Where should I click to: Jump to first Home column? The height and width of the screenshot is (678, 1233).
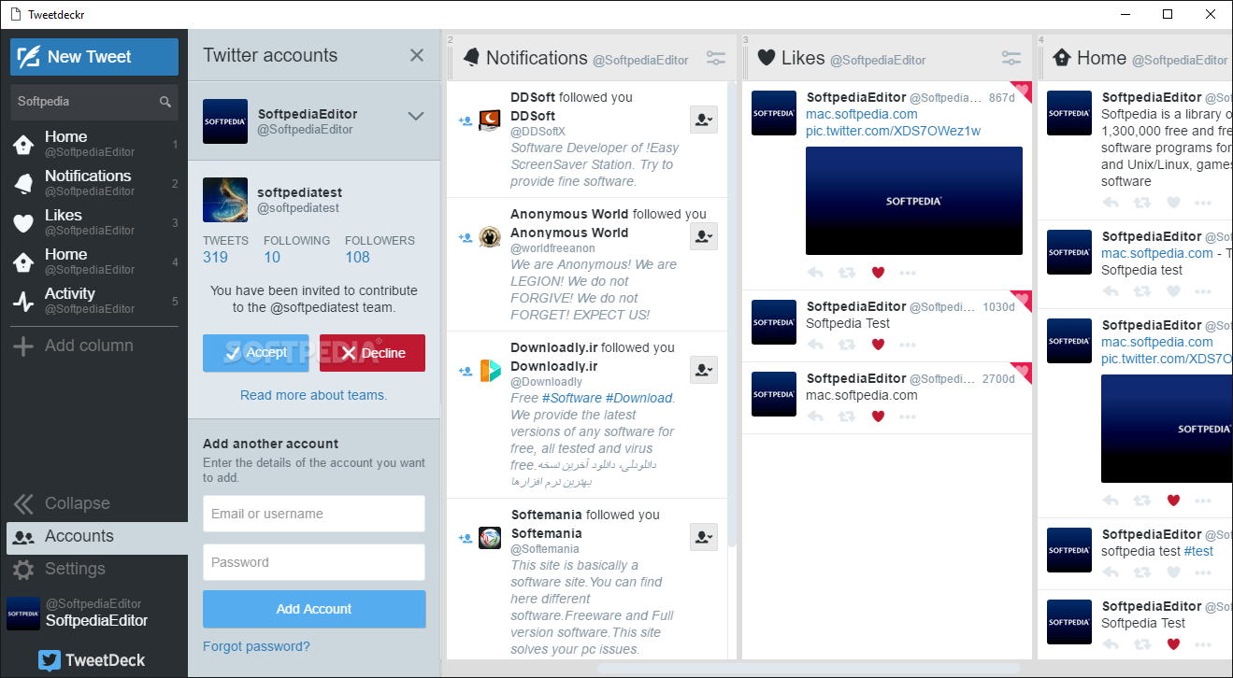coord(93,143)
